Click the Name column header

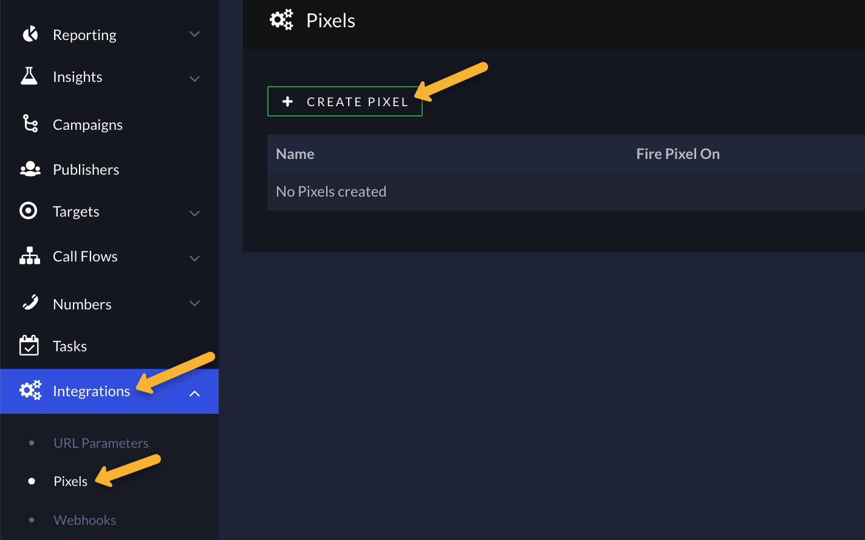point(295,154)
